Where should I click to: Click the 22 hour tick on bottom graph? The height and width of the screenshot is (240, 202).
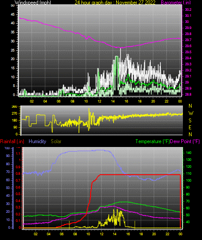pyautogui.click(x=167, y=234)
